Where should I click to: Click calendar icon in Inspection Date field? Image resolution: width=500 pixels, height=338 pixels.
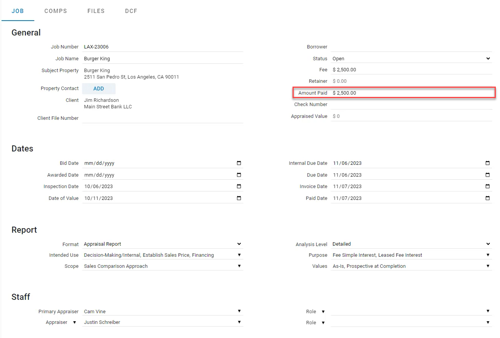pos(239,187)
